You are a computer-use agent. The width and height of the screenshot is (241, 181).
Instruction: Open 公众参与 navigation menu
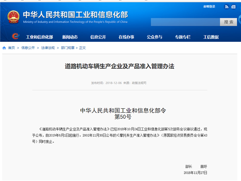tap(155, 37)
